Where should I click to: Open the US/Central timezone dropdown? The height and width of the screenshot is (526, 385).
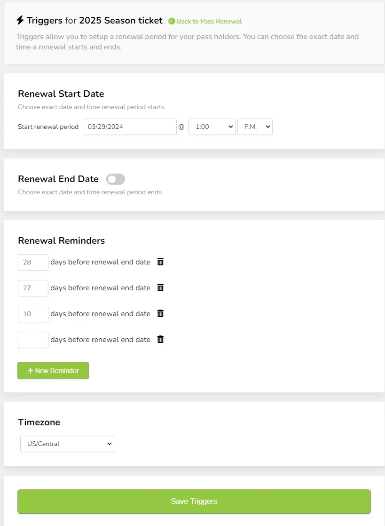pyautogui.click(x=67, y=444)
